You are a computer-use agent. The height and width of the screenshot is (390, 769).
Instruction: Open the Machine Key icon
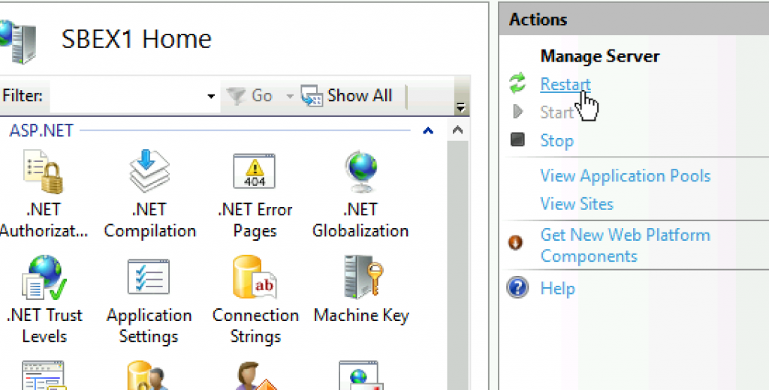point(363,277)
